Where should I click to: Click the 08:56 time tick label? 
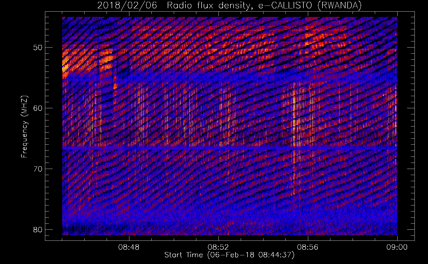(x=308, y=247)
